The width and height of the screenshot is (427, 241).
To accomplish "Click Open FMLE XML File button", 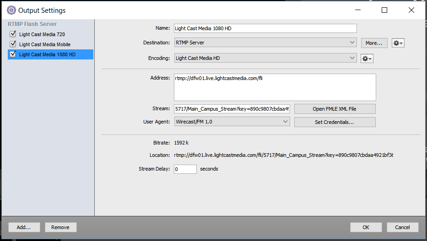I will 335,109.
